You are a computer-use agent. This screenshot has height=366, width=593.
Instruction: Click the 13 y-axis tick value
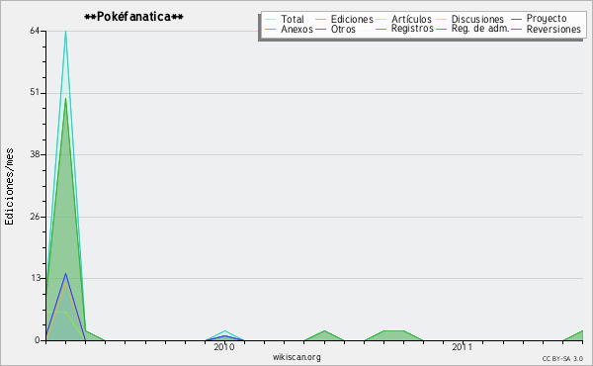(35, 278)
